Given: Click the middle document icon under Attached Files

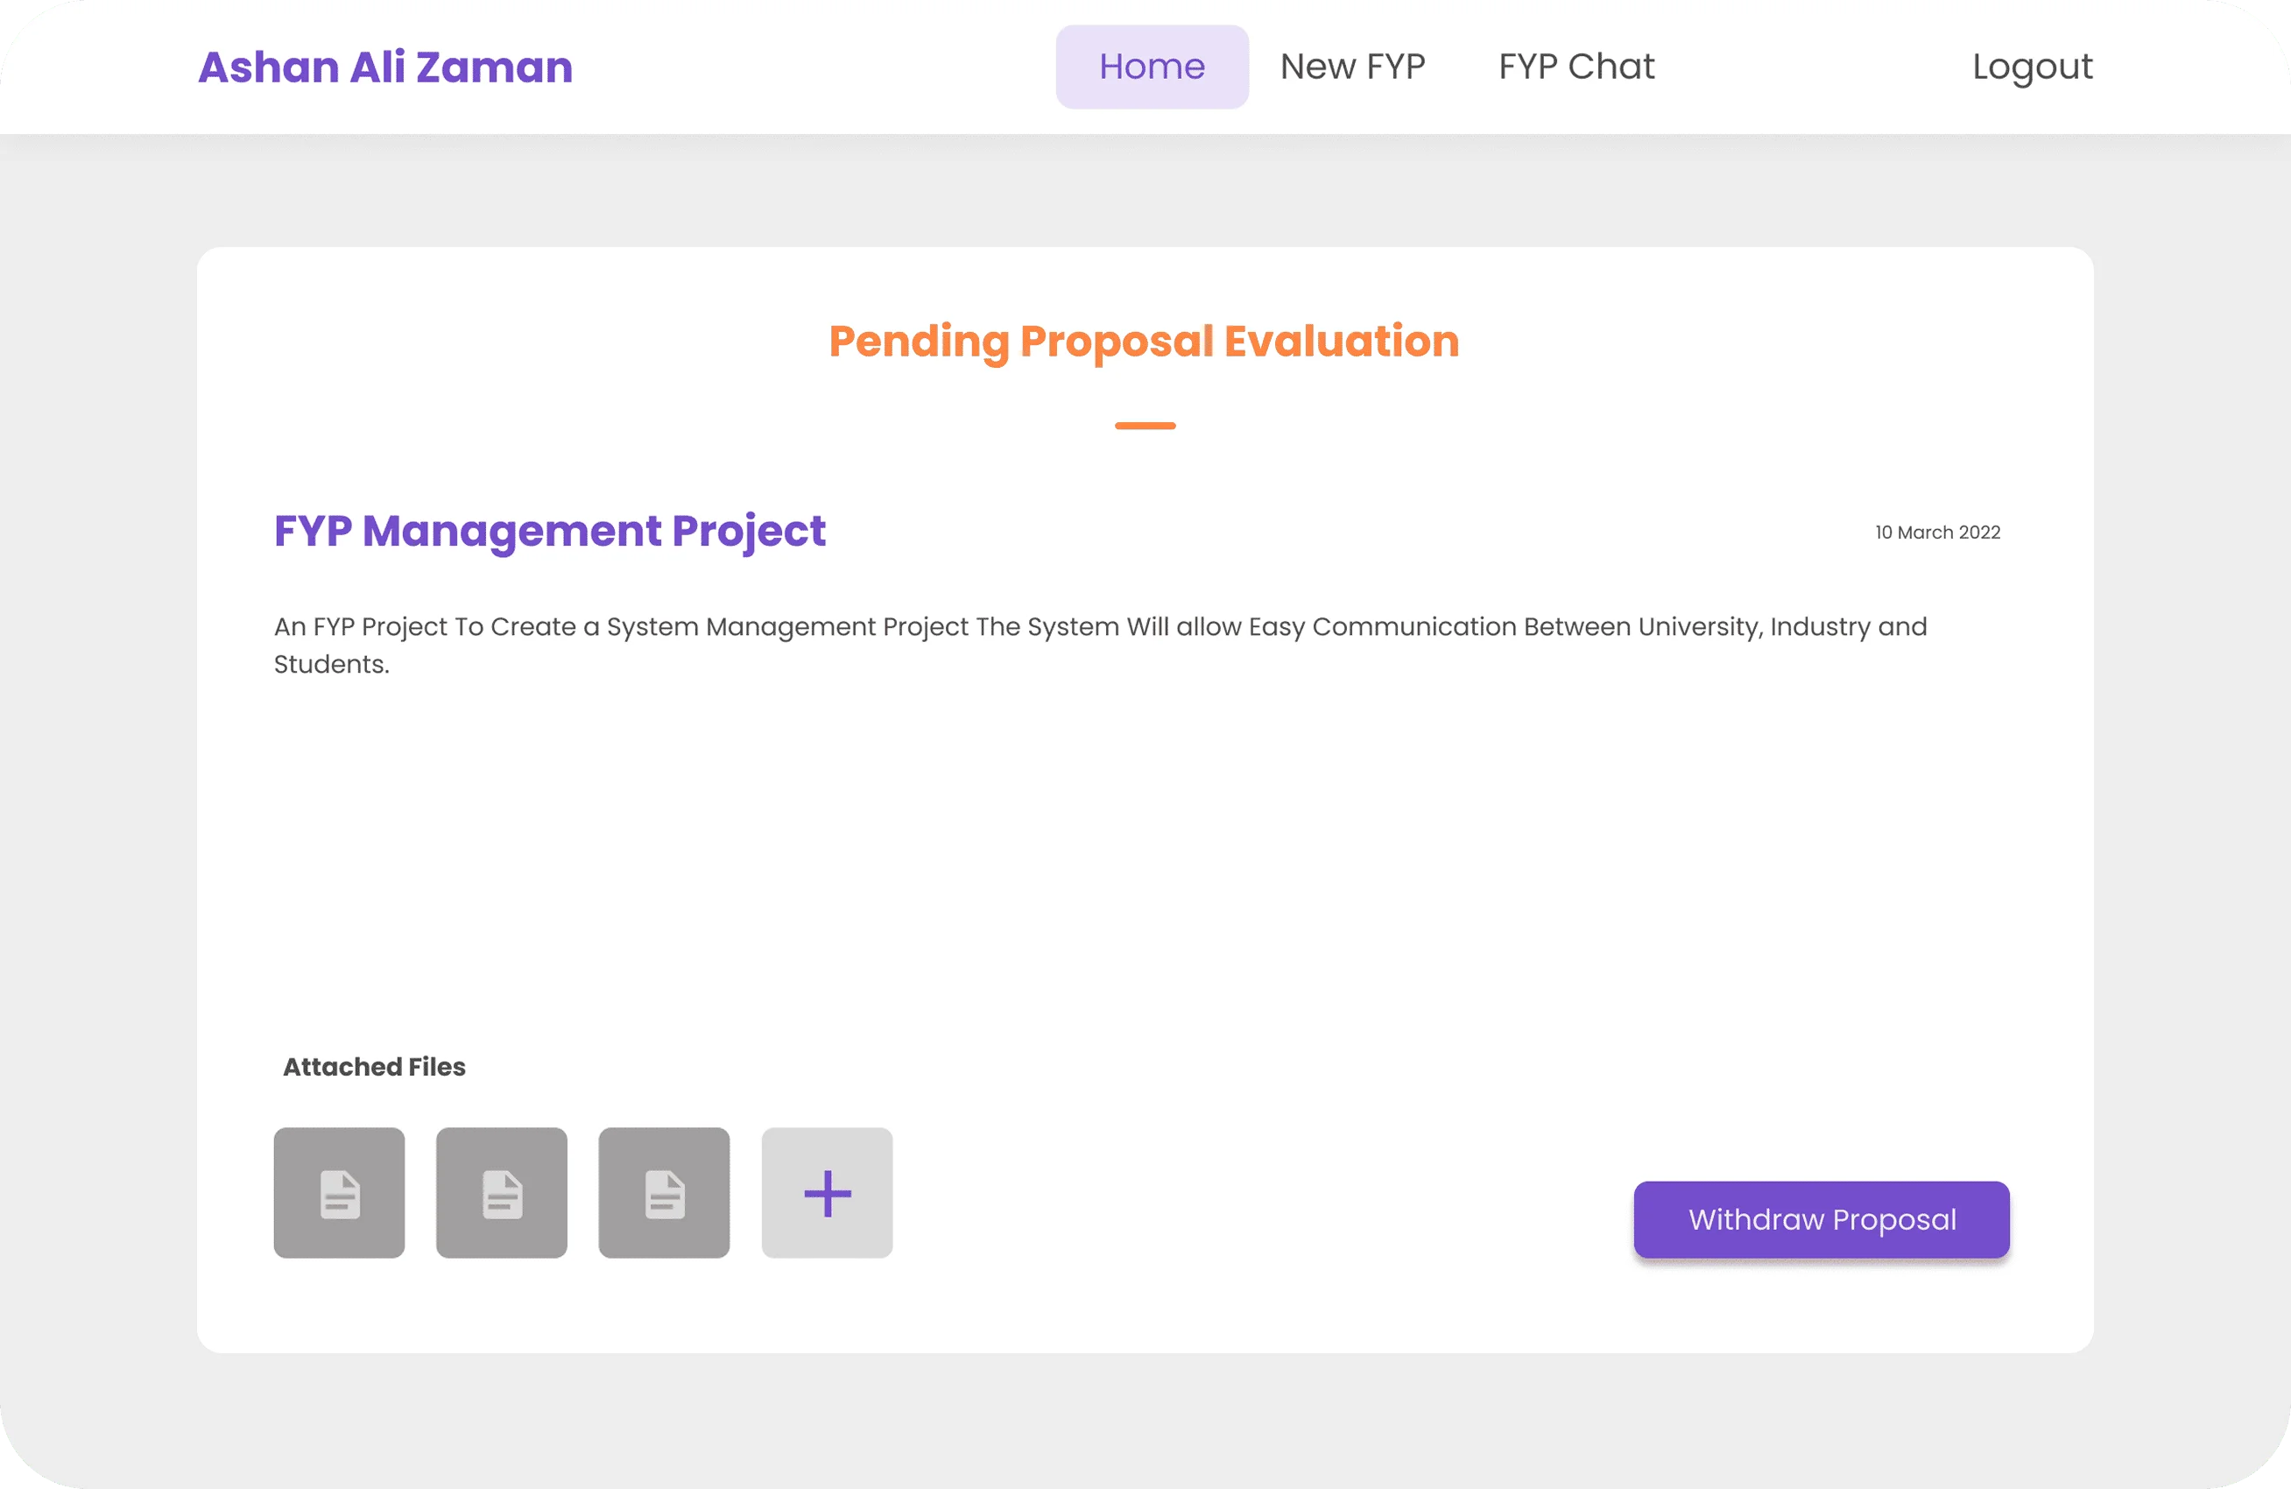Looking at the screenshot, I should 502,1193.
